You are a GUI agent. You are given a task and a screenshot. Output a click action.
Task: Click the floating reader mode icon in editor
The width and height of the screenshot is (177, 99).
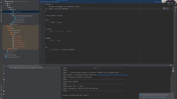point(164,9)
